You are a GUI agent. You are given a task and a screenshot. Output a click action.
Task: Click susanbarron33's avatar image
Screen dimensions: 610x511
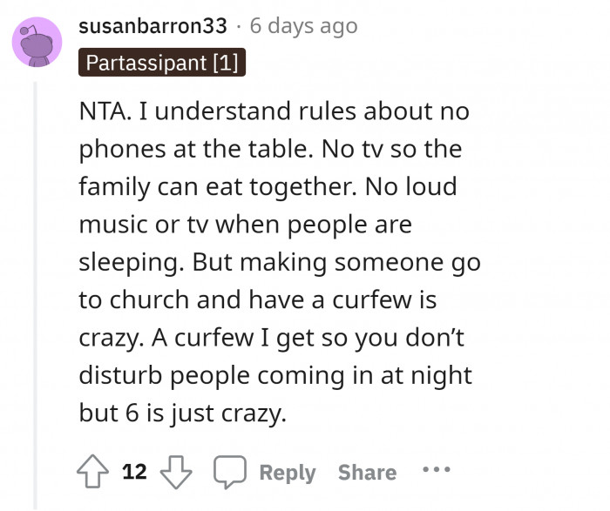coord(37,43)
